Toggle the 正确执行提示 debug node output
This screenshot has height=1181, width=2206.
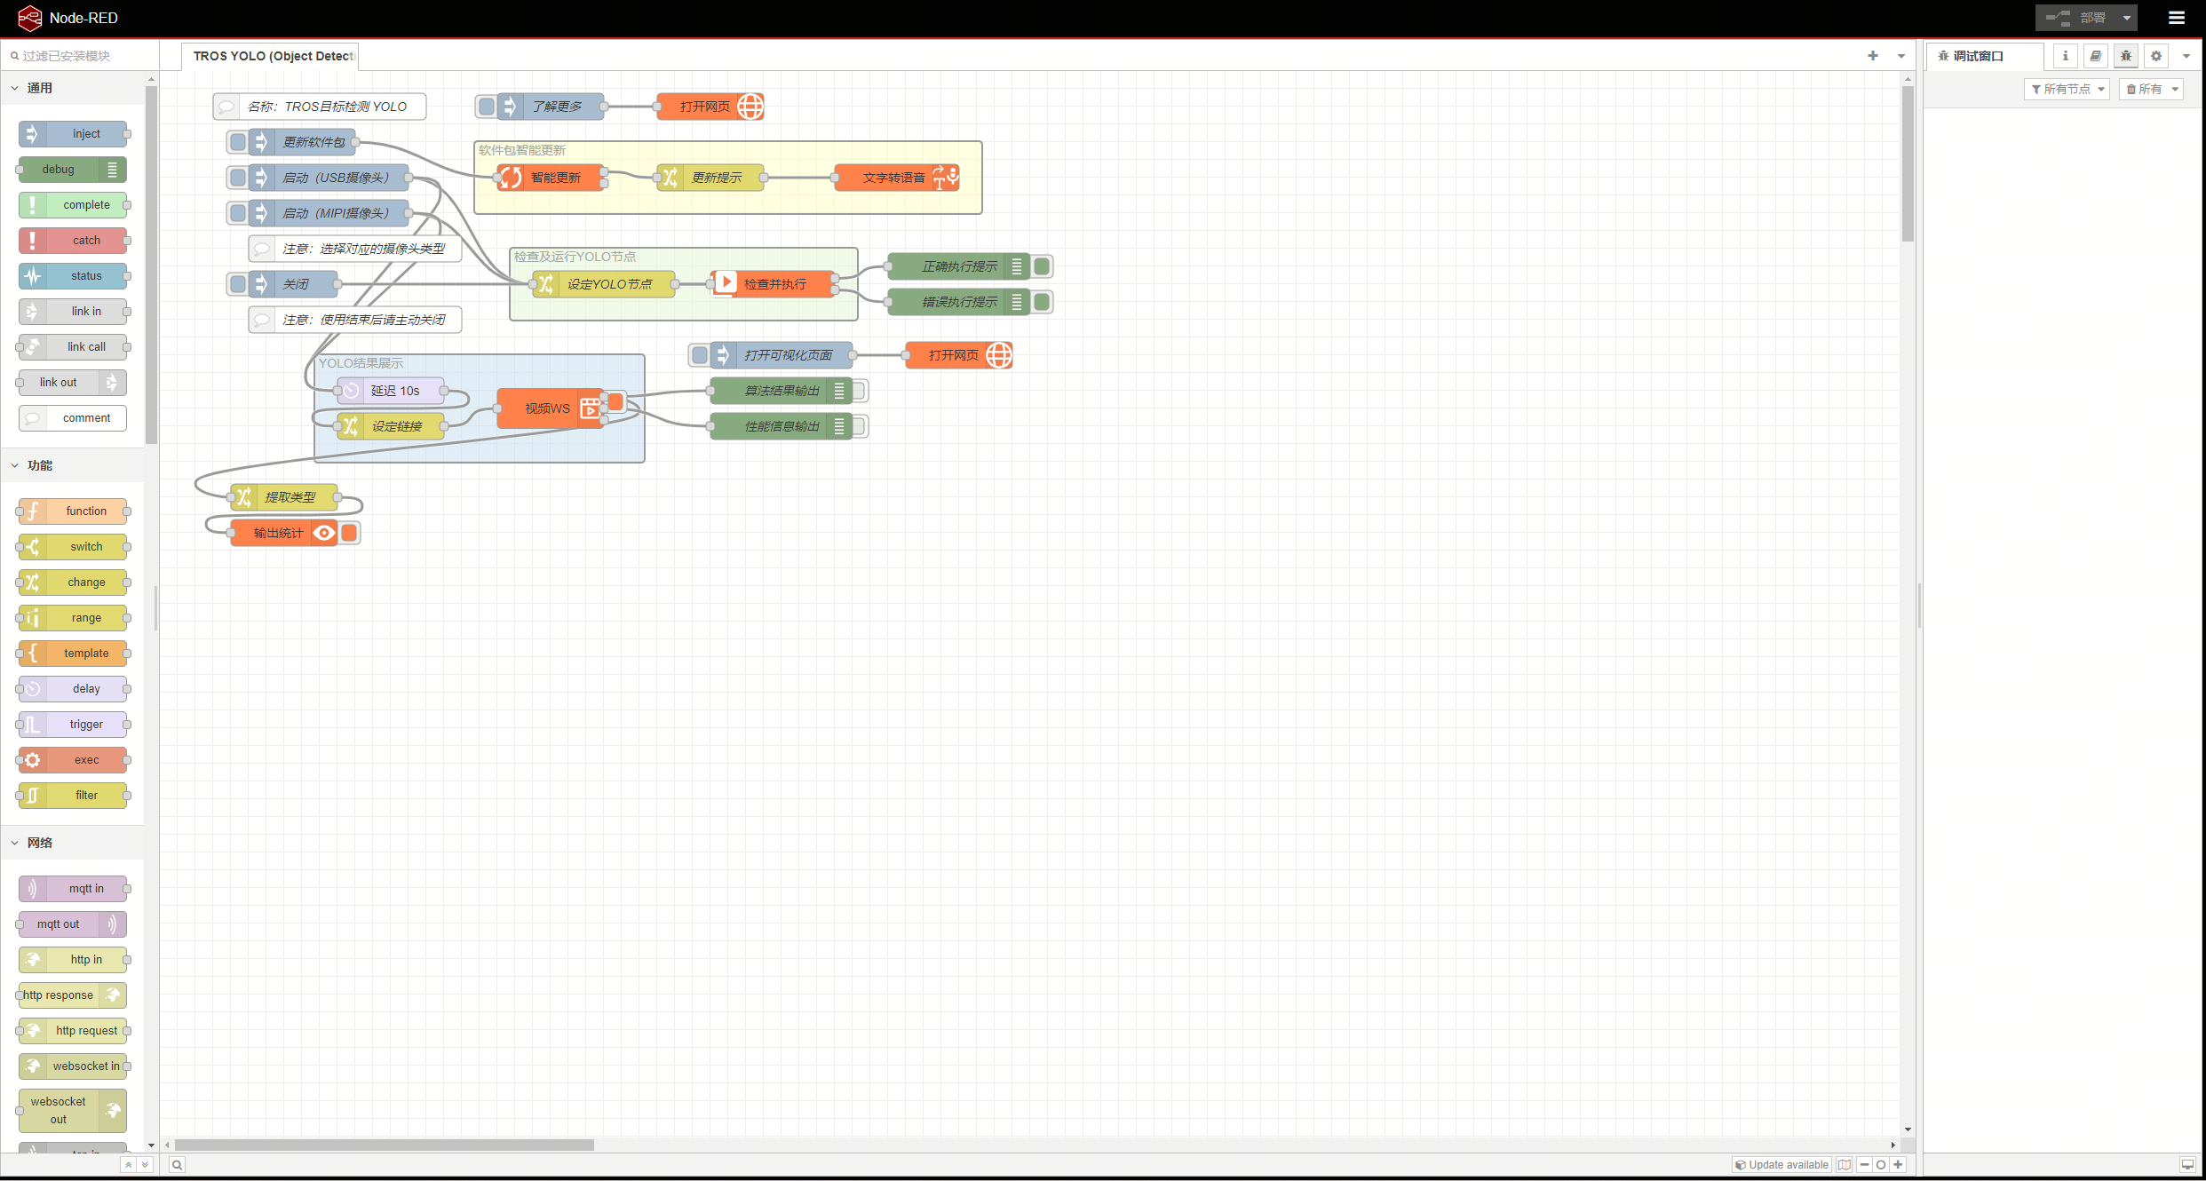pyautogui.click(x=1043, y=266)
